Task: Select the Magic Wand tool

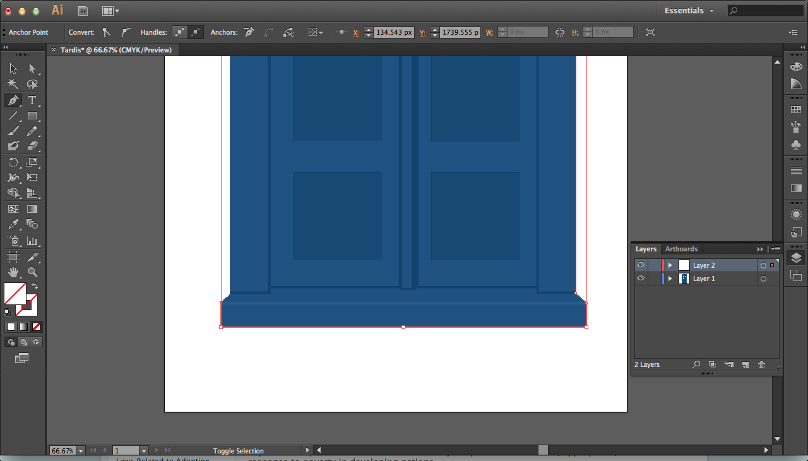Action: coord(13,84)
